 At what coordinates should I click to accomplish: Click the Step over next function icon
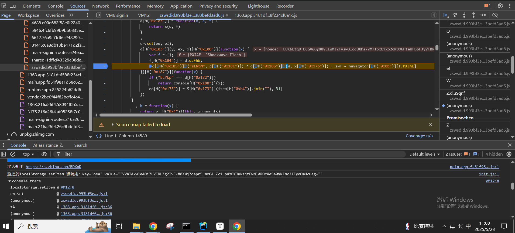[455, 15]
